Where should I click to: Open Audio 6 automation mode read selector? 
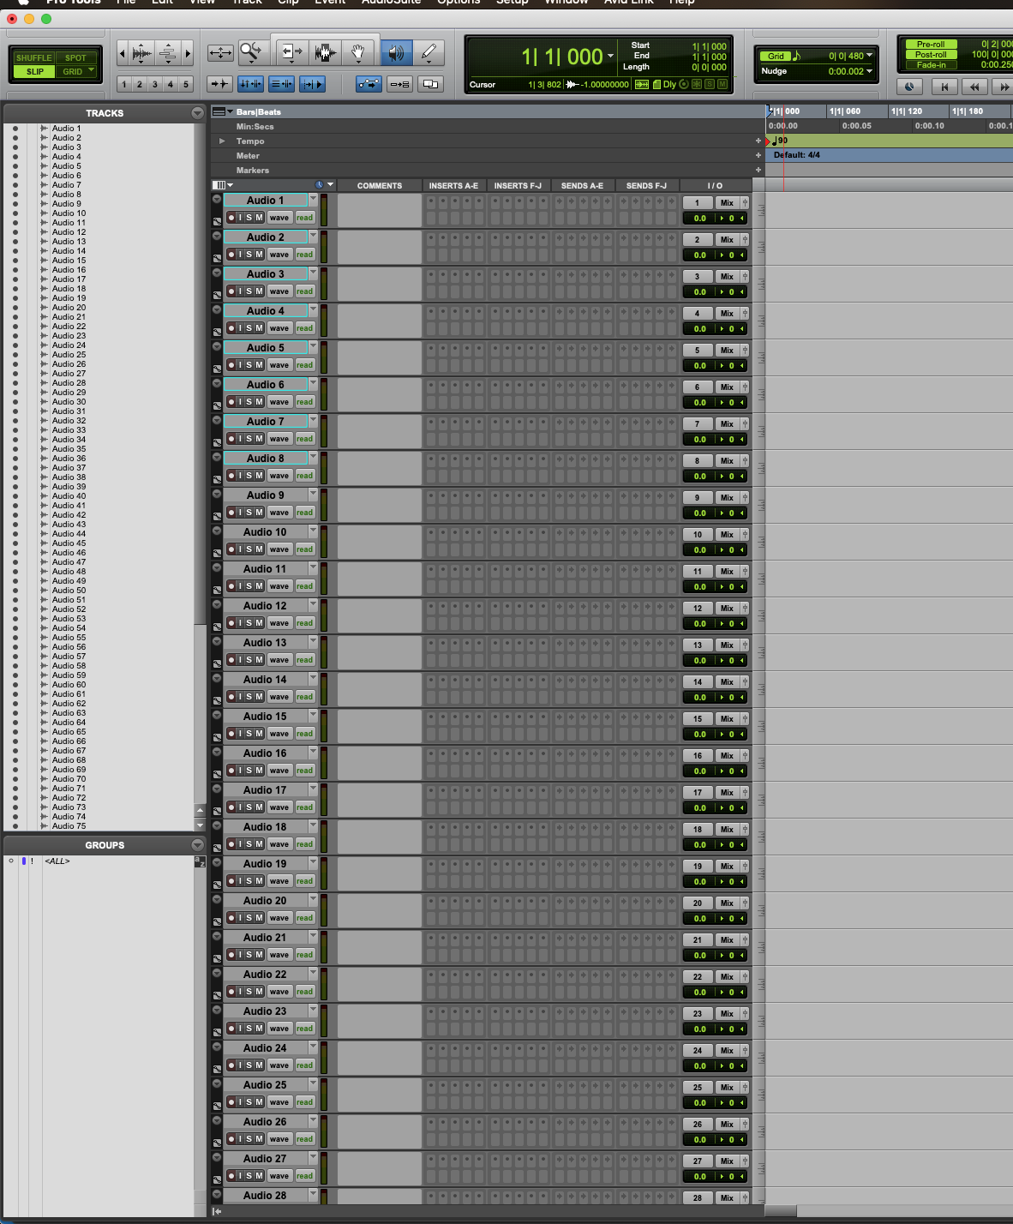pyautogui.click(x=305, y=402)
